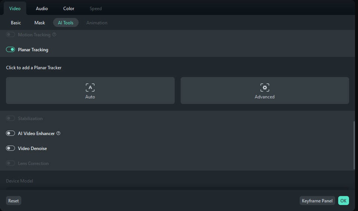Toggle the Motion Tracking switch
The image size is (358, 211).
[10, 34]
